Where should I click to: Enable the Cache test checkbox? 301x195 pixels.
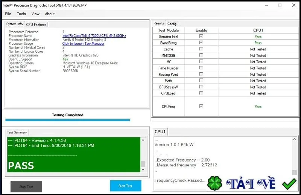click(201, 49)
